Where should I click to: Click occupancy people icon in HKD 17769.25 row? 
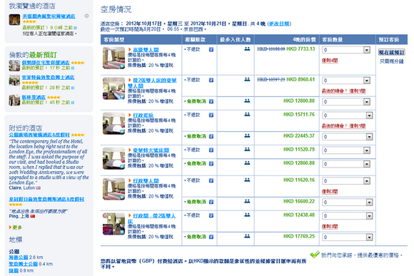[x=247, y=236]
